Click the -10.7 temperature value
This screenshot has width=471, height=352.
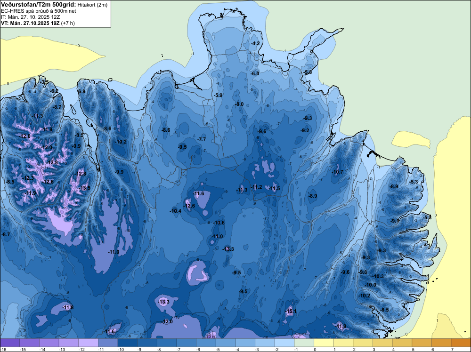pyautogui.click(x=337, y=172)
